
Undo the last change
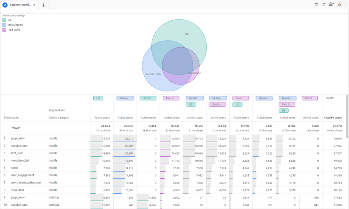pyautogui.click(x=317, y=4)
